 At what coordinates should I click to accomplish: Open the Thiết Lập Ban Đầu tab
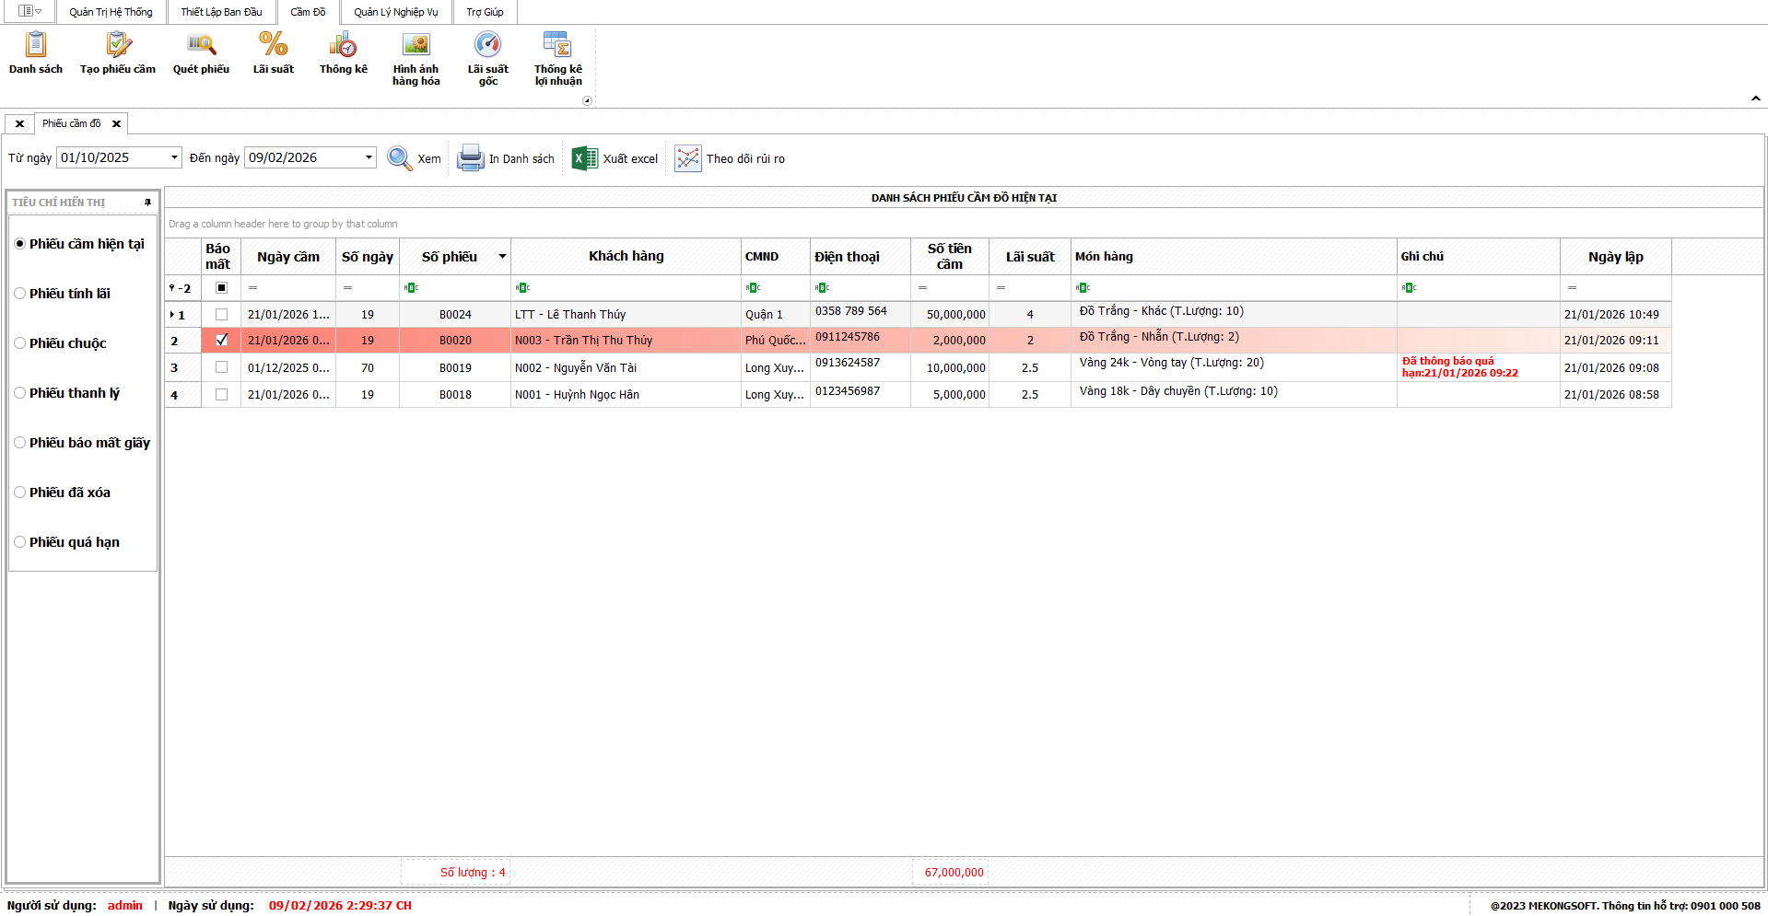coord(221,12)
